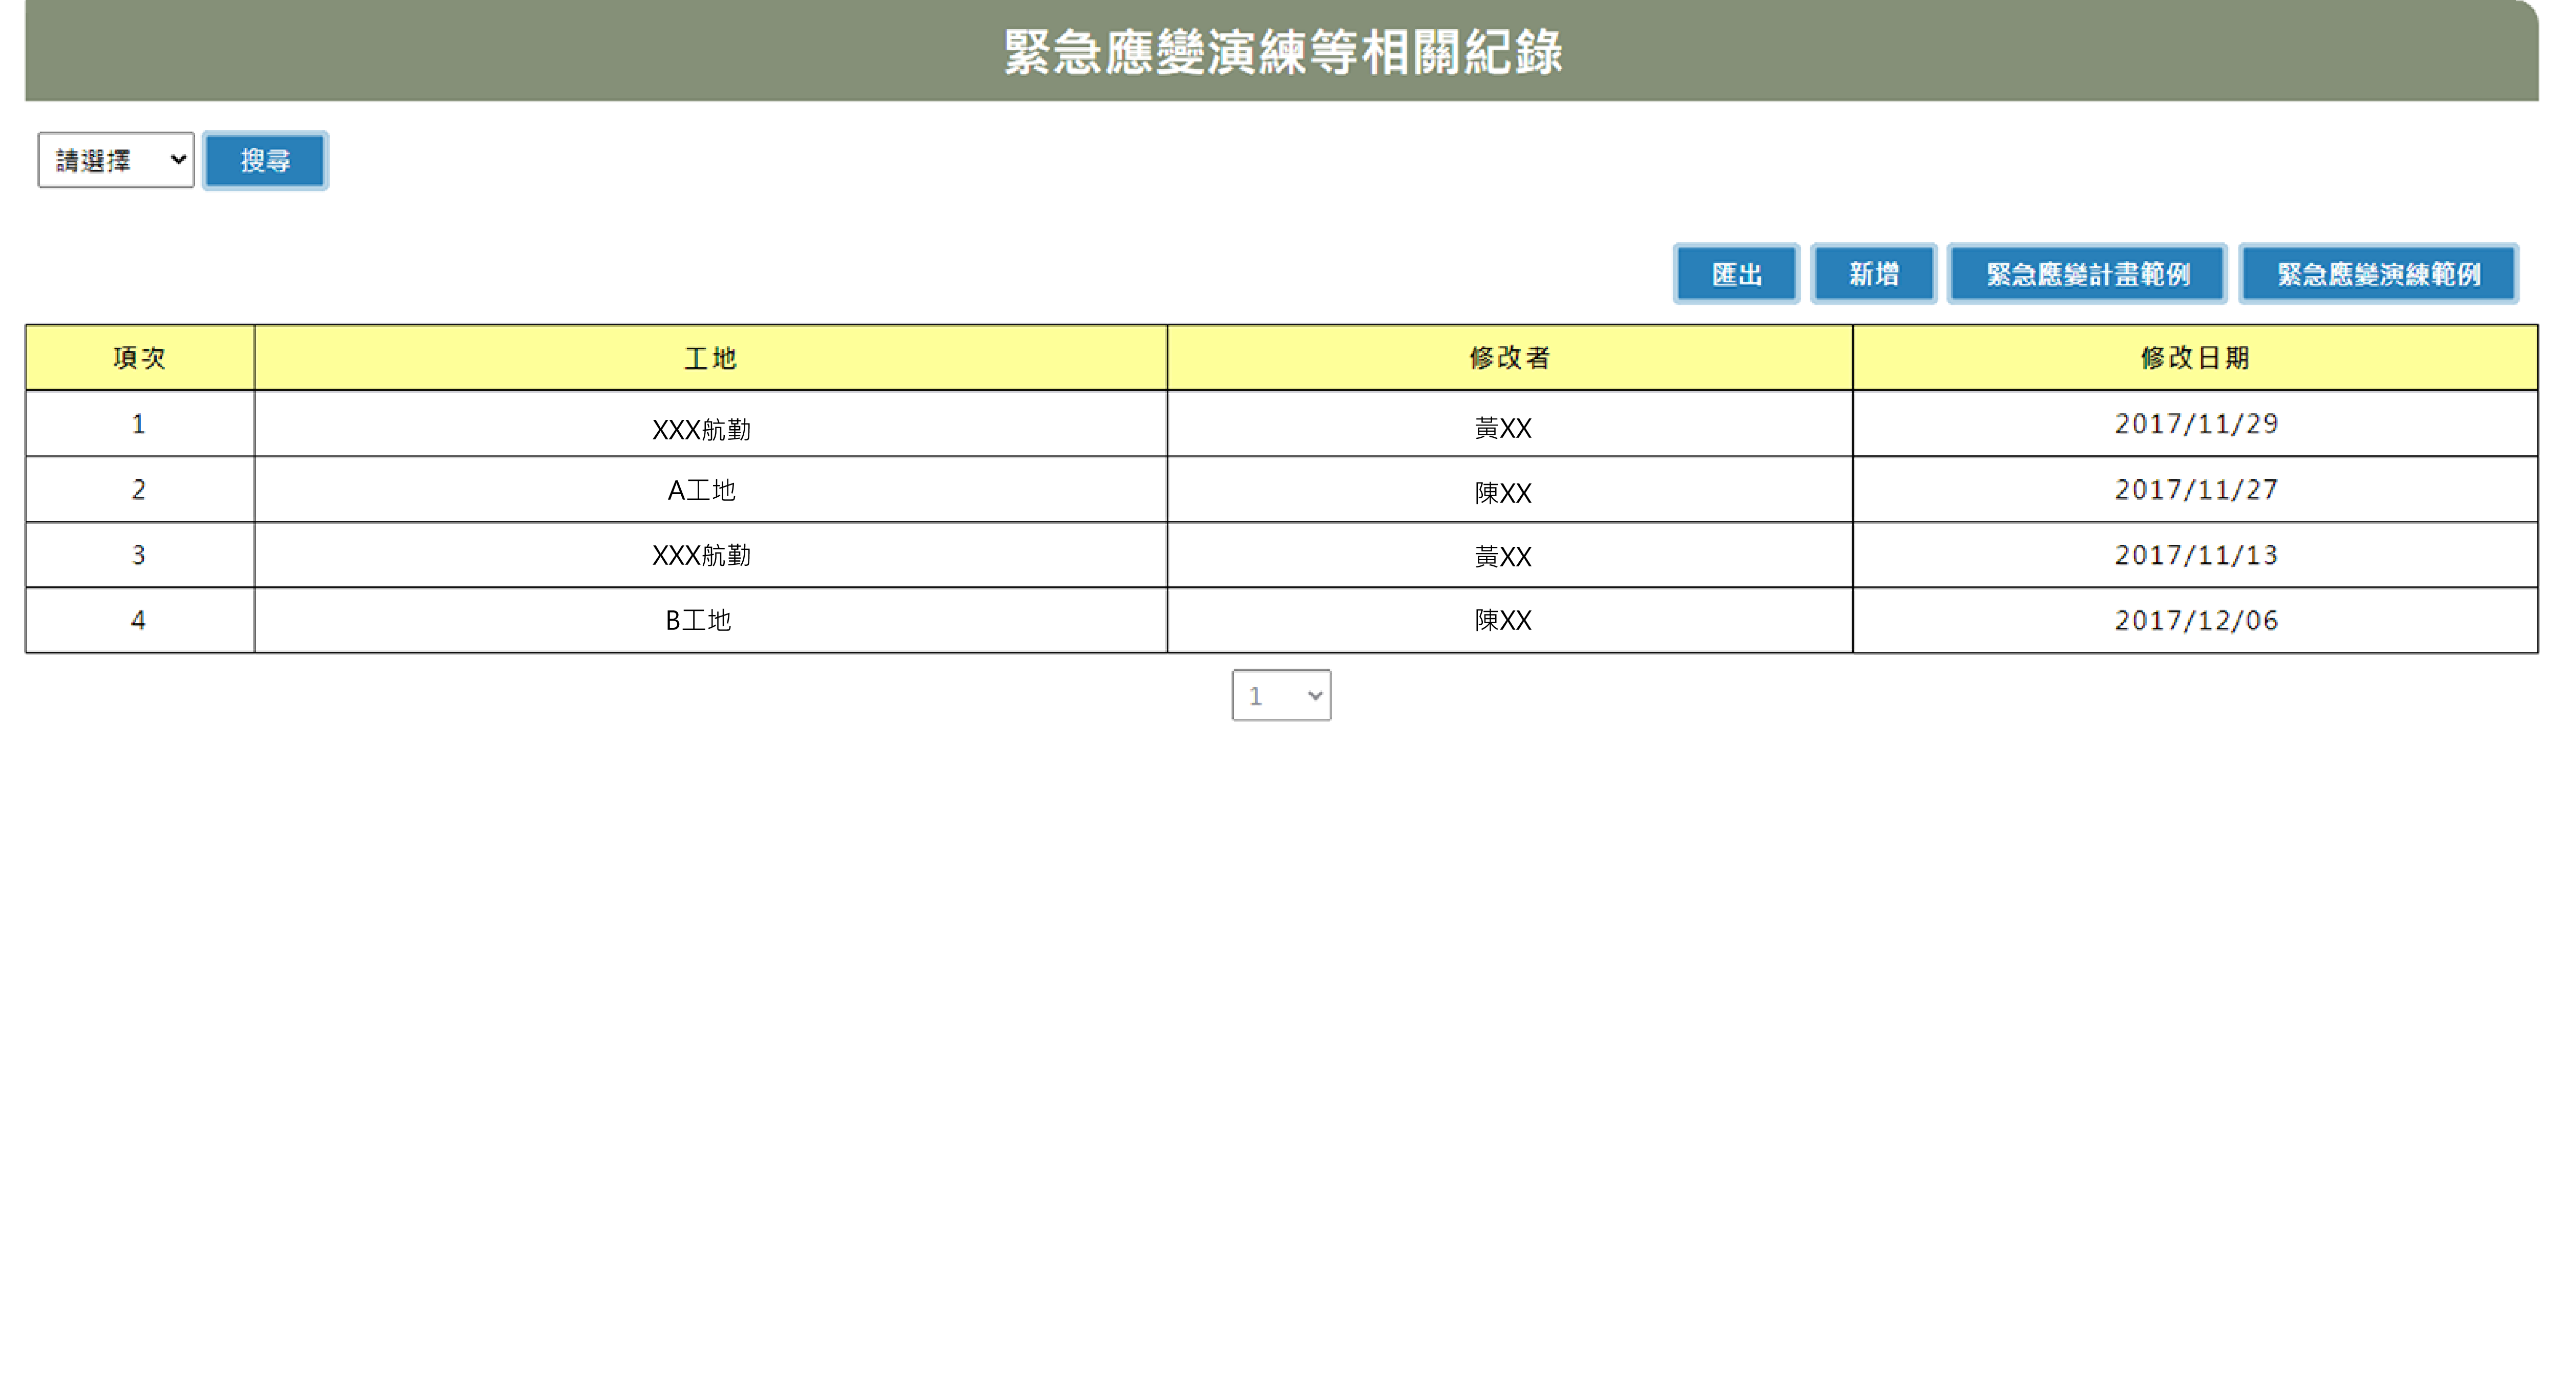
Task: Select XXX航勤 in row 3
Action: point(701,555)
